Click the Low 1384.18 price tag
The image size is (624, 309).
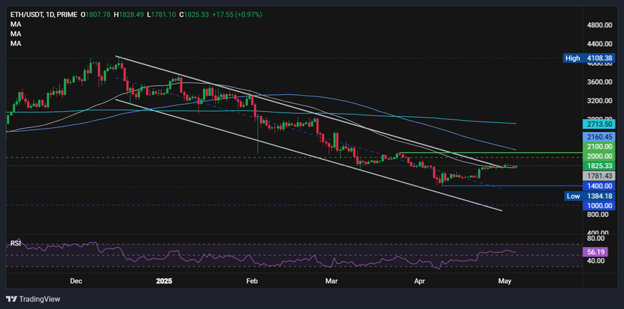589,196
